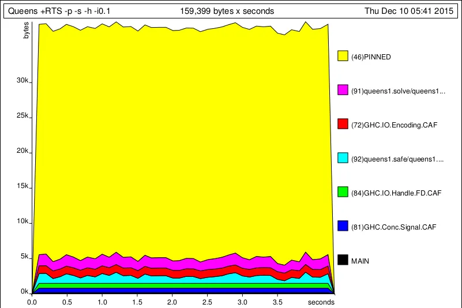Click the '0k' y-axis tick label
Screen dimensions: 462x308
pos(24,291)
